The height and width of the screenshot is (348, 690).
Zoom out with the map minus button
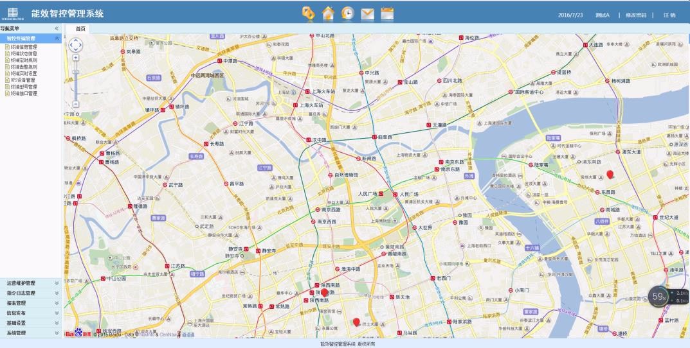click(x=76, y=104)
